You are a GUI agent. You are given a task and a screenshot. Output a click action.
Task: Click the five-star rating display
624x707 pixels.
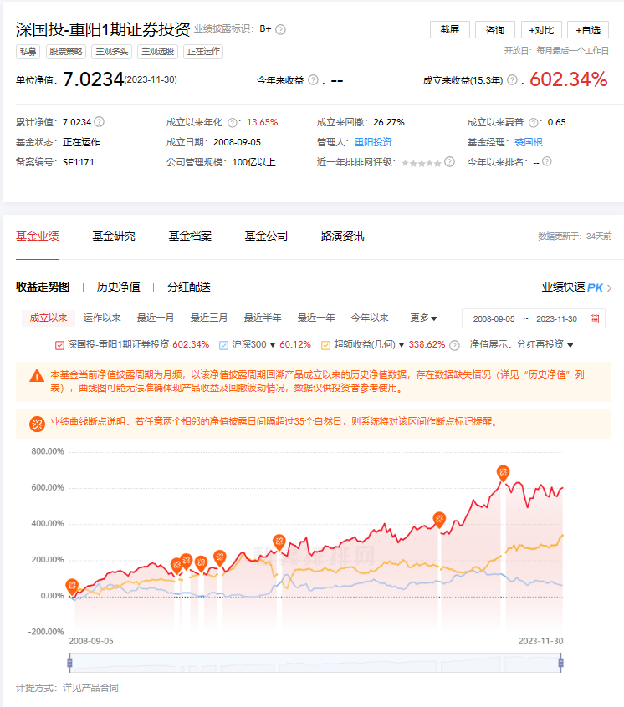pos(422,163)
